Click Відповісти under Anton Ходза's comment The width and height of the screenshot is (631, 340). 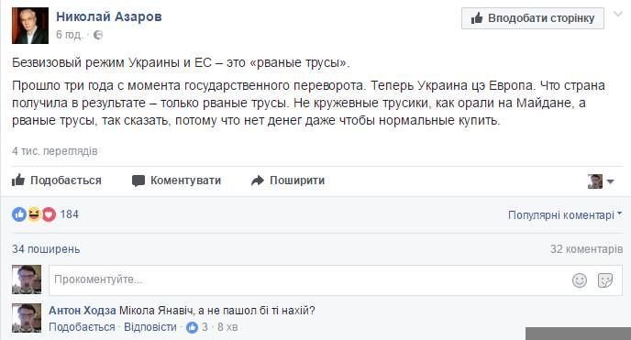tap(150, 327)
